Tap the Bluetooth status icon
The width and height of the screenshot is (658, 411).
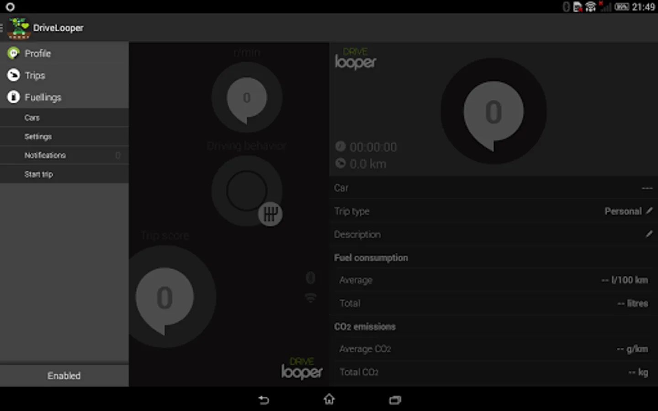click(x=566, y=7)
